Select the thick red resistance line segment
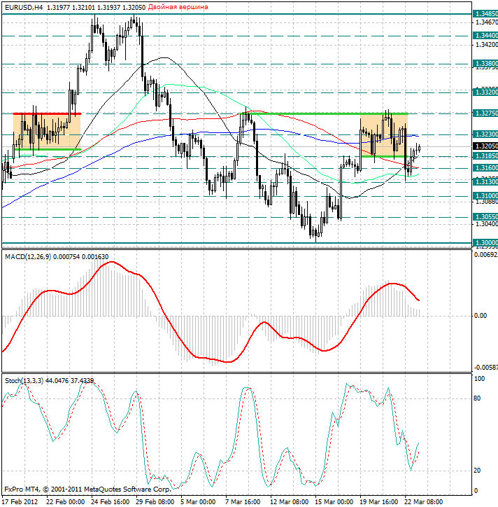The image size is (498, 507). (x=47, y=113)
